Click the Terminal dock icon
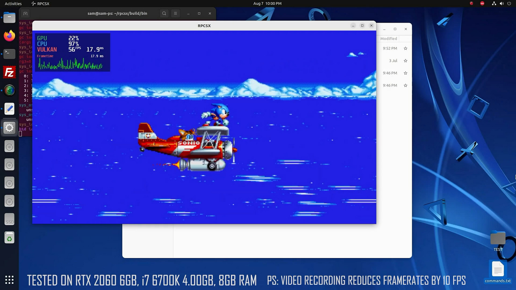This screenshot has width=516, height=290. (x=9, y=54)
